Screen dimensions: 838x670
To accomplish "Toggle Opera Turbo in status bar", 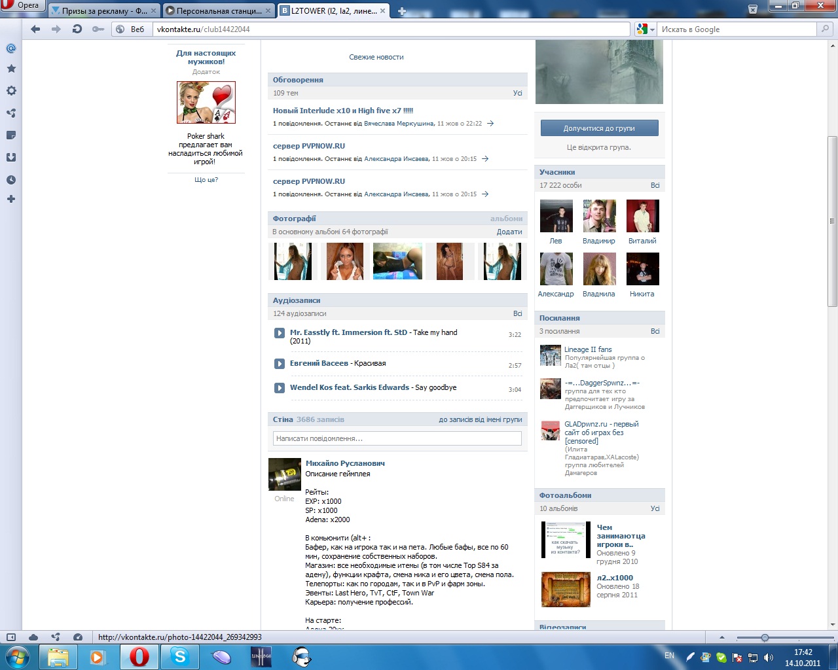I will click(78, 637).
